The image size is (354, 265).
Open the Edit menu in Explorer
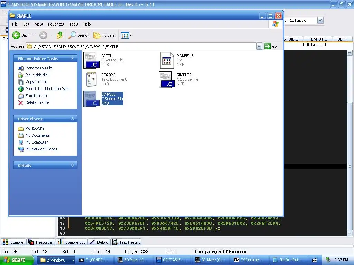click(26, 24)
